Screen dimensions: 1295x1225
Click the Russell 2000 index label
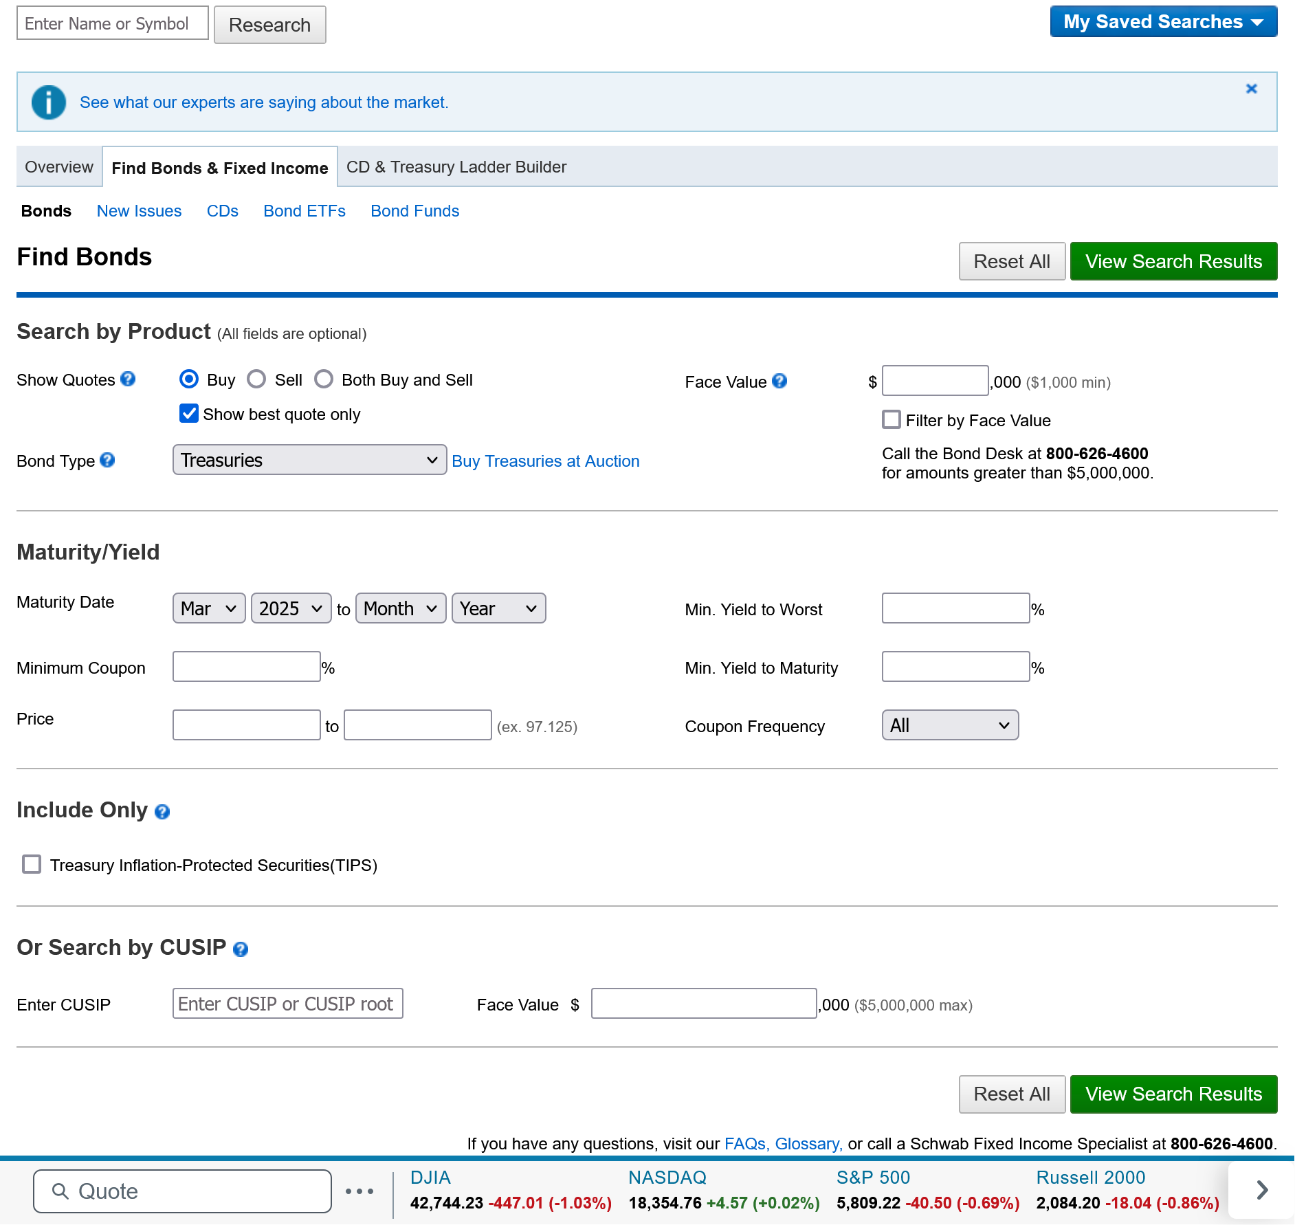[x=1091, y=1178]
